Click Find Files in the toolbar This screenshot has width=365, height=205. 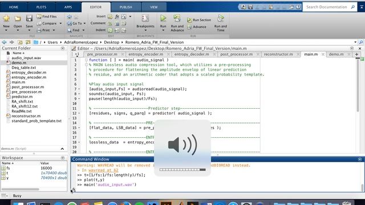(47, 17)
